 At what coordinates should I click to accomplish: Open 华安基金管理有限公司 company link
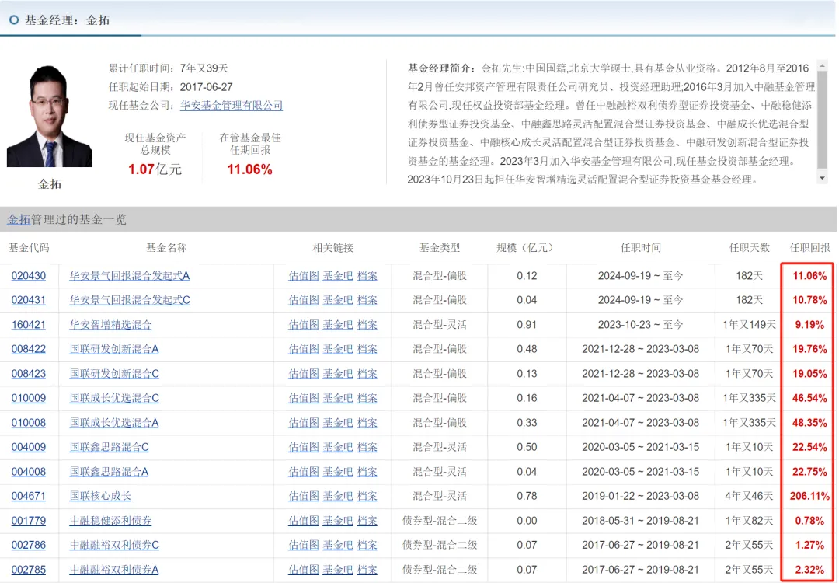[x=232, y=106]
